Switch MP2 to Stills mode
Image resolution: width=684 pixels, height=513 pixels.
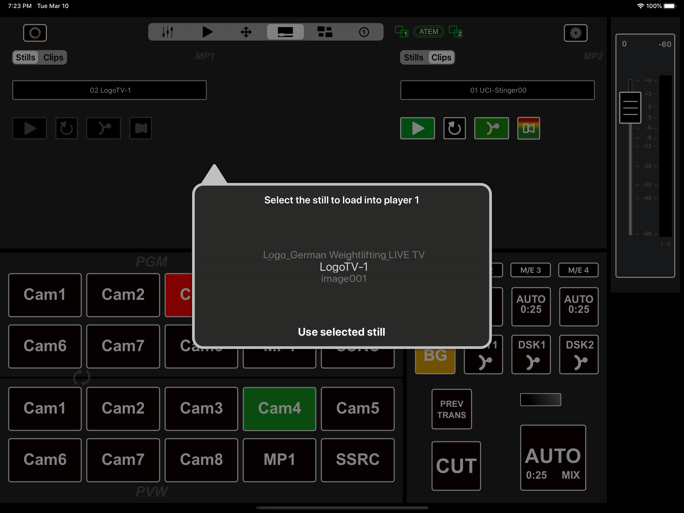(413, 58)
